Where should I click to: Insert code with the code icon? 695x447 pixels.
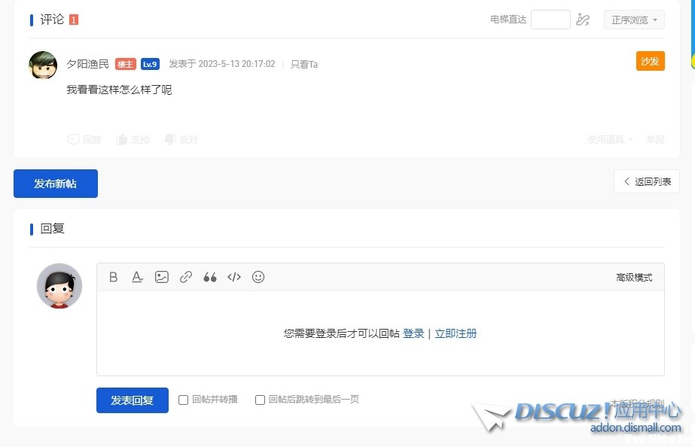(234, 277)
